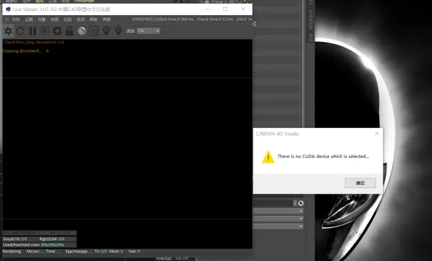Click the 'Grey8/16' stat entry
This screenshot has width=432, height=261.
(15, 239)
